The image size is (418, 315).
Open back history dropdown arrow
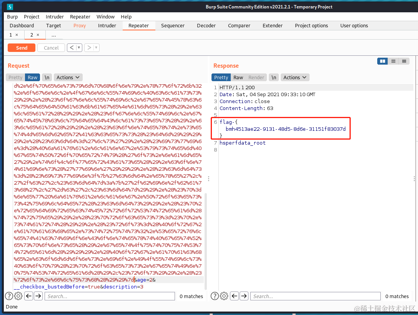click(79, 48)
